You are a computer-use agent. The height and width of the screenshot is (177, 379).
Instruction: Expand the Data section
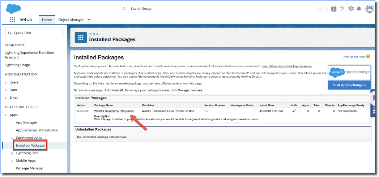pyautogui.click(x=6, y=90)
